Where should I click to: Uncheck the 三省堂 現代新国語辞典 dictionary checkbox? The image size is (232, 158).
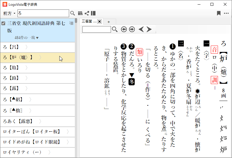3,23
